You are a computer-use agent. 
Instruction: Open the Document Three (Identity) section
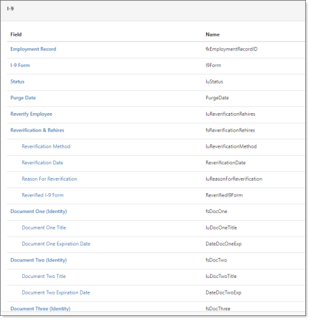point(41,308)
